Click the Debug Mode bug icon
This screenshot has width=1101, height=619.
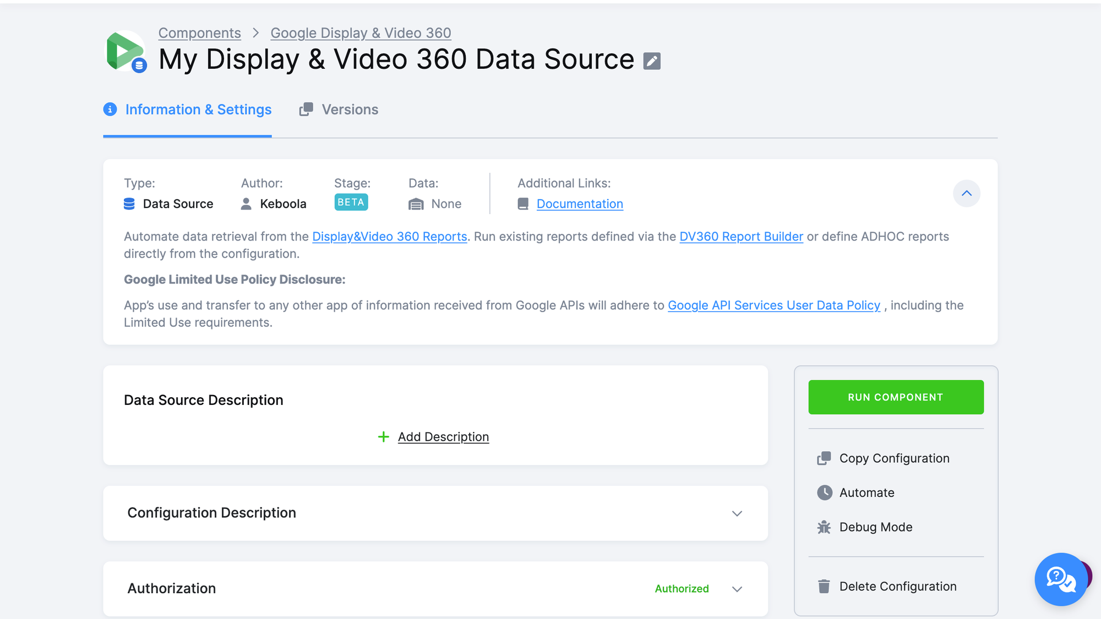pyautogui.click(x=824, y=527)
